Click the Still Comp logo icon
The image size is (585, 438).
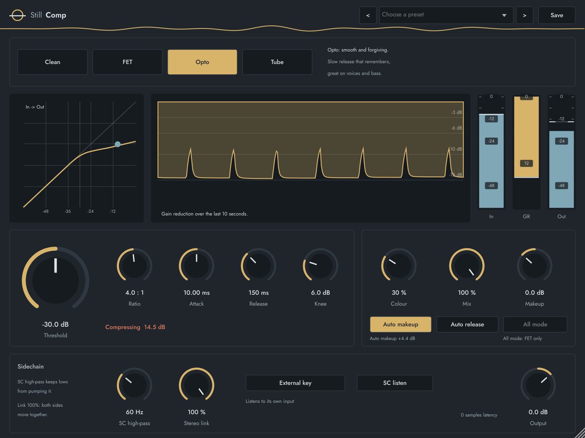[x=17, y=15]
